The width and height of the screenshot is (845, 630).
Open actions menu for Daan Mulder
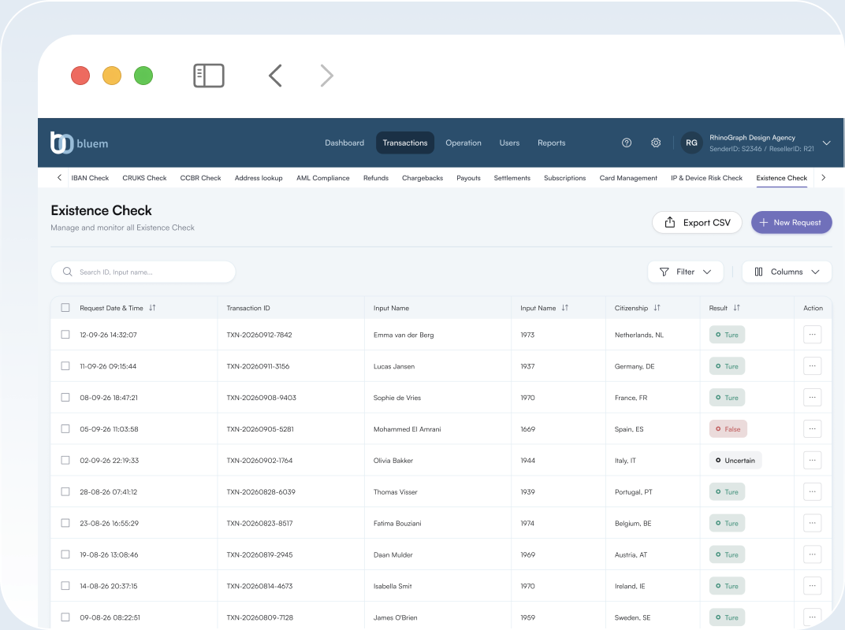pyautogui.click(x=812, y=554)
